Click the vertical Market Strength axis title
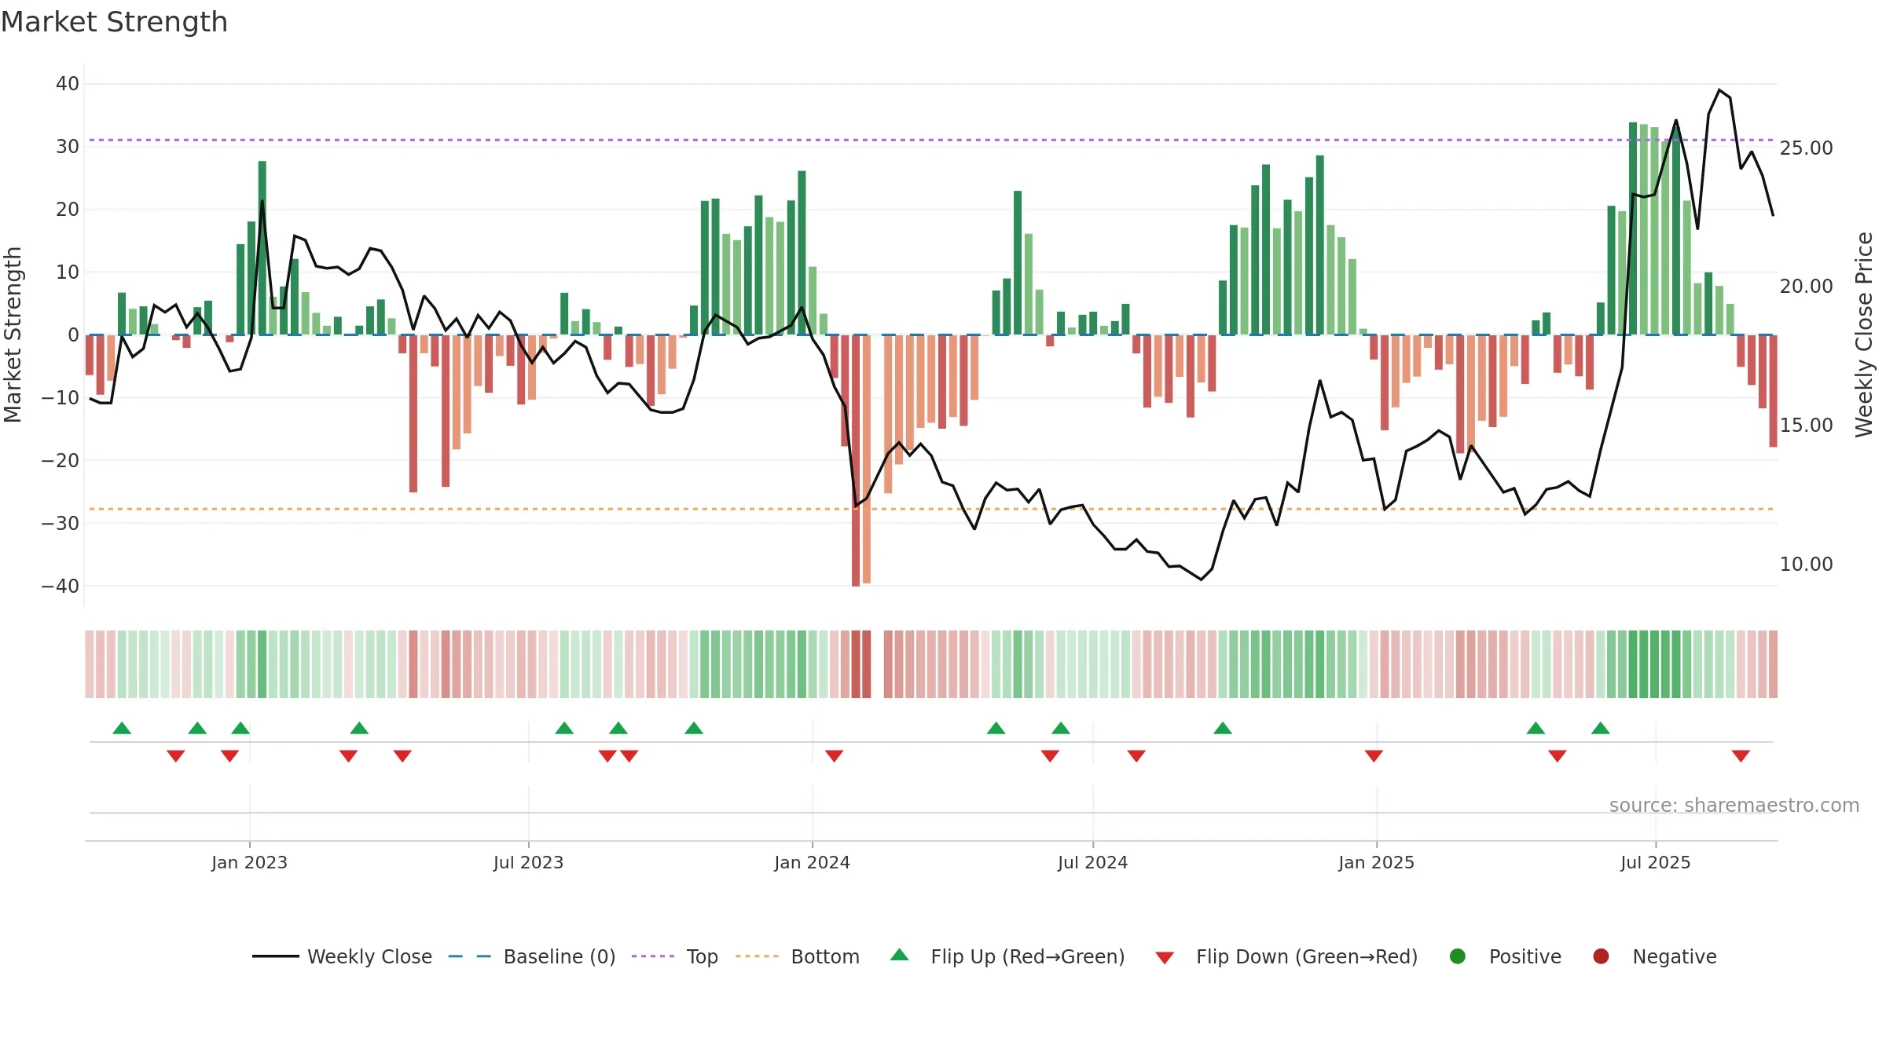1886x1060 pixels. (x=13, y=334)
